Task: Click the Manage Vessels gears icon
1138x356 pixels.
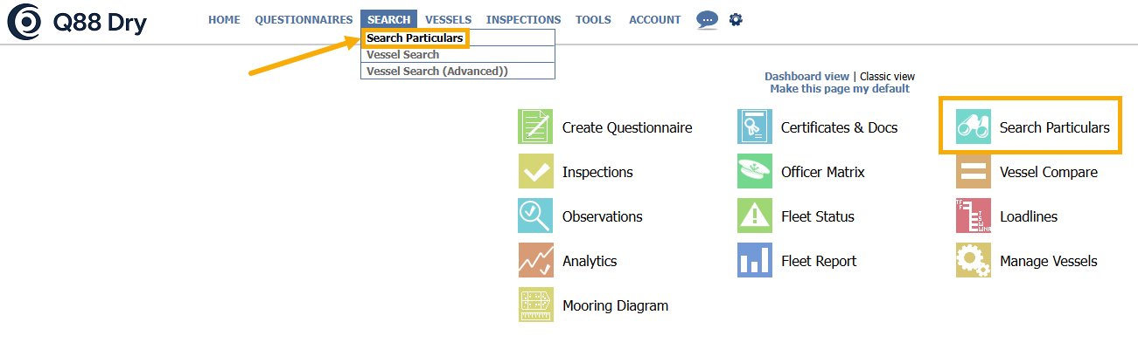Action: [x=973, y=261]
